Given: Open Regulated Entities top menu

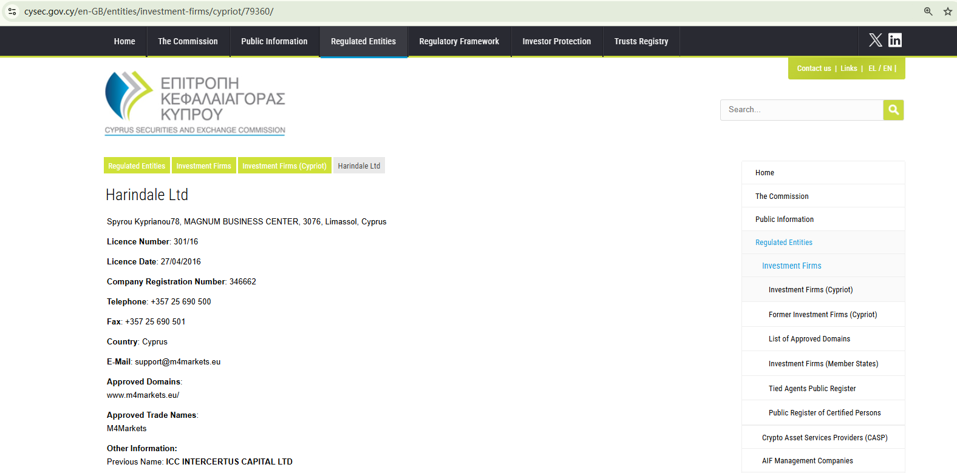Looking at the screenshot, I should pyautogui.click(x=363, y=41).
